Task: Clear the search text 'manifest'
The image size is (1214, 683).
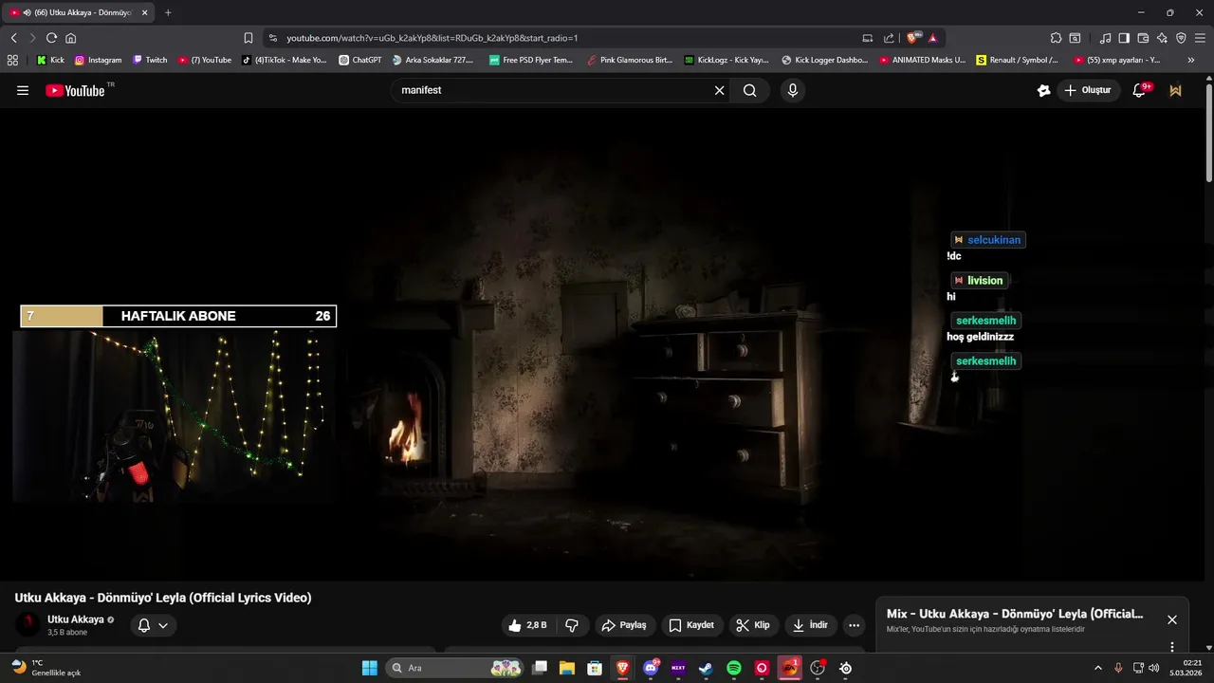Action: [x=719, y=90]
